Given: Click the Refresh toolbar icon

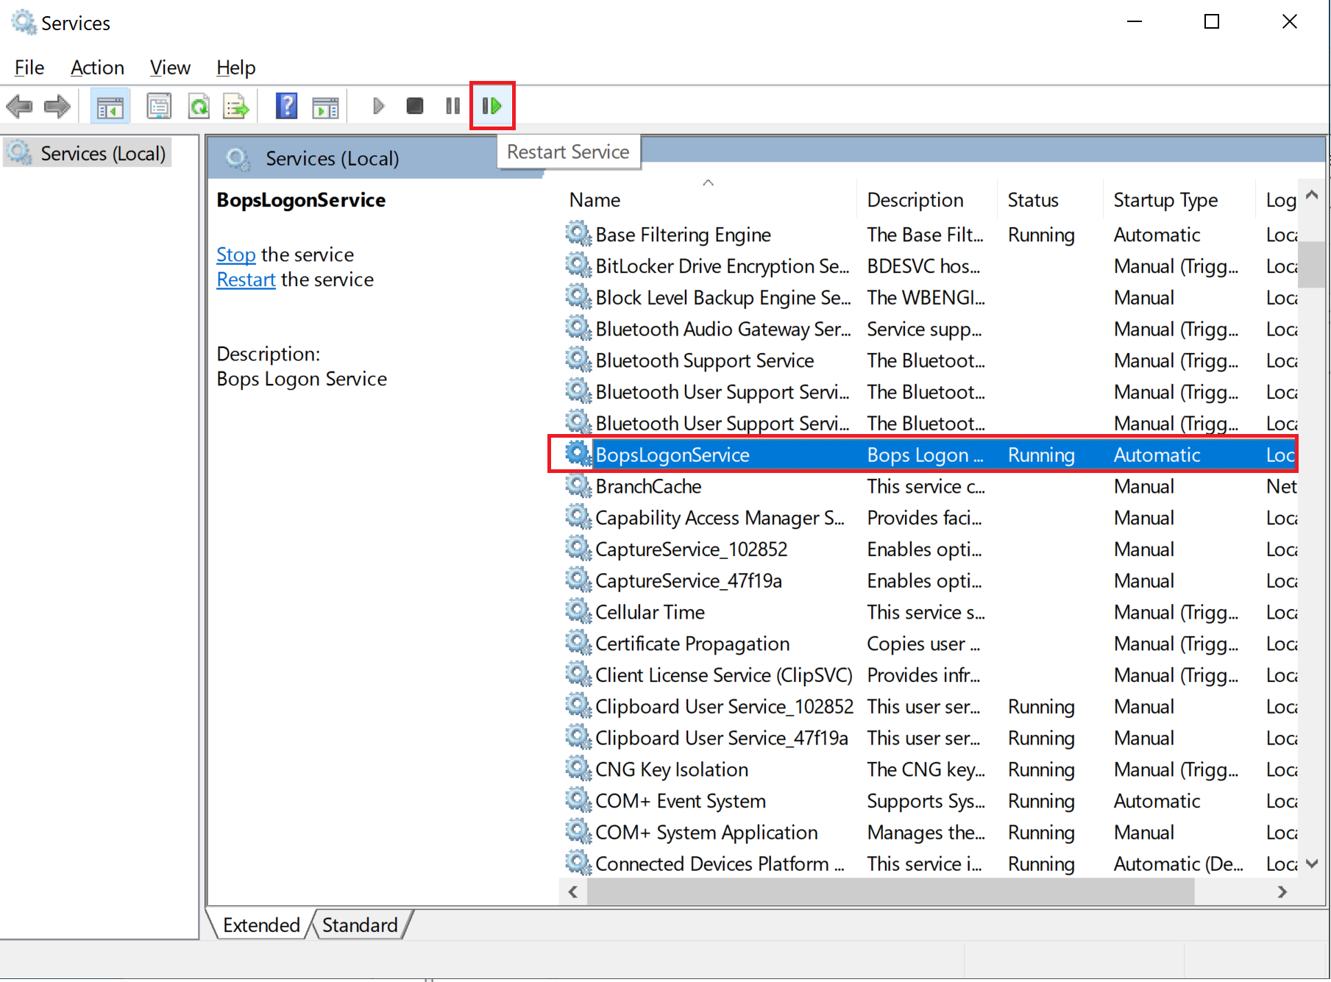Looking at the screenshot, I should tap(199, 107).
